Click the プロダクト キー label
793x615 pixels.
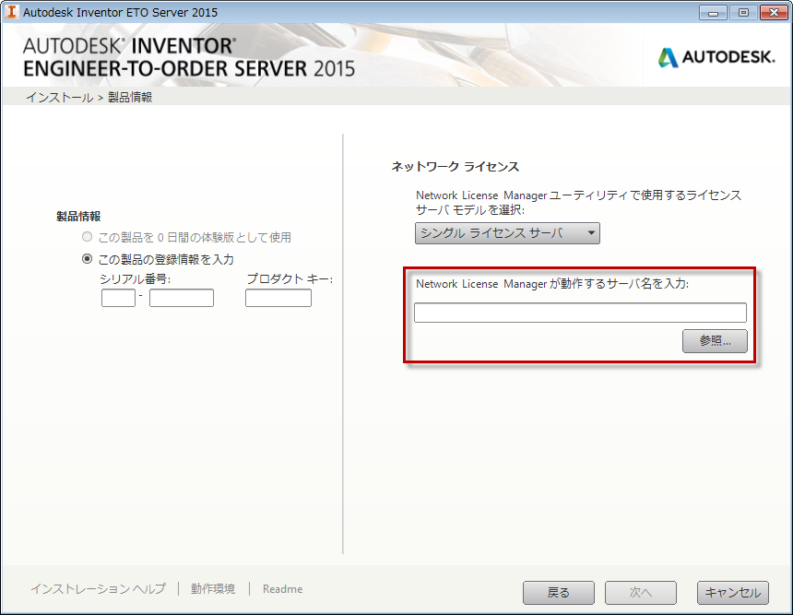click(x=290, y=278)
